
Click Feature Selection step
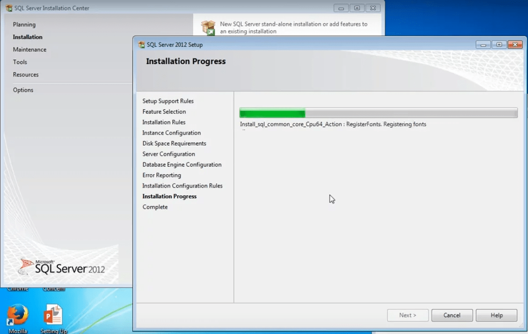pos(164,111)
